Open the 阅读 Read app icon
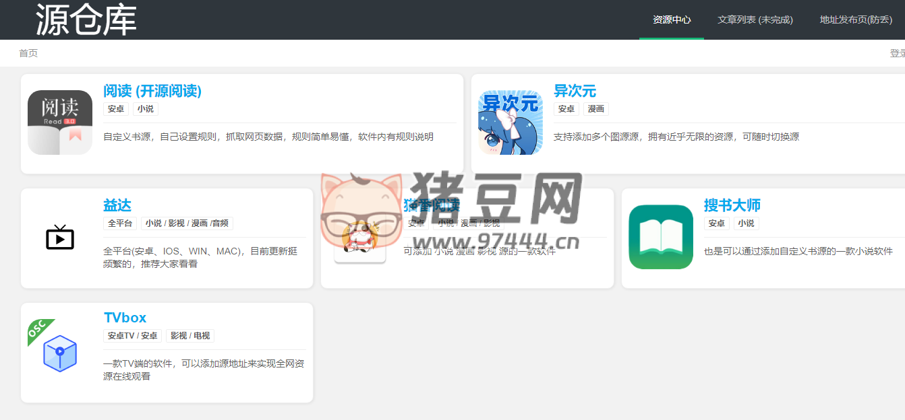This screenshot has height=420, width=905. click(x=59, y=122)
